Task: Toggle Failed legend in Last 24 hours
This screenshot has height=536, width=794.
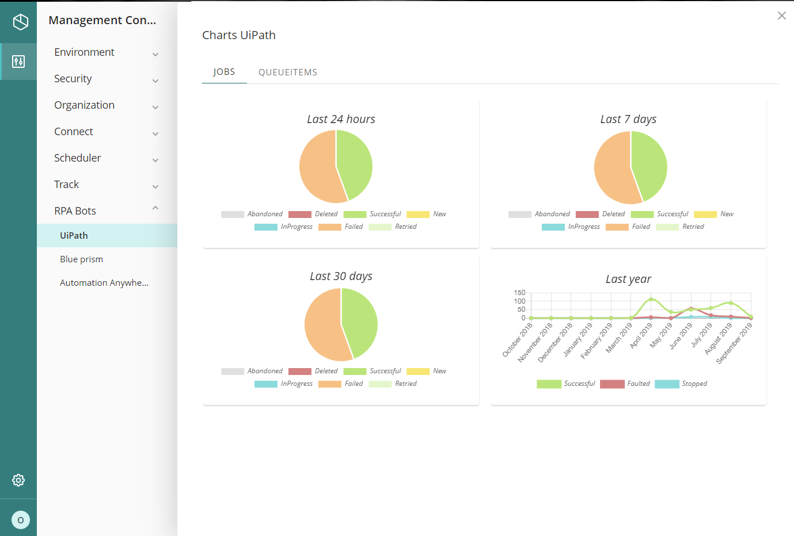Action: pyautogui.click(x=340, y=227)
